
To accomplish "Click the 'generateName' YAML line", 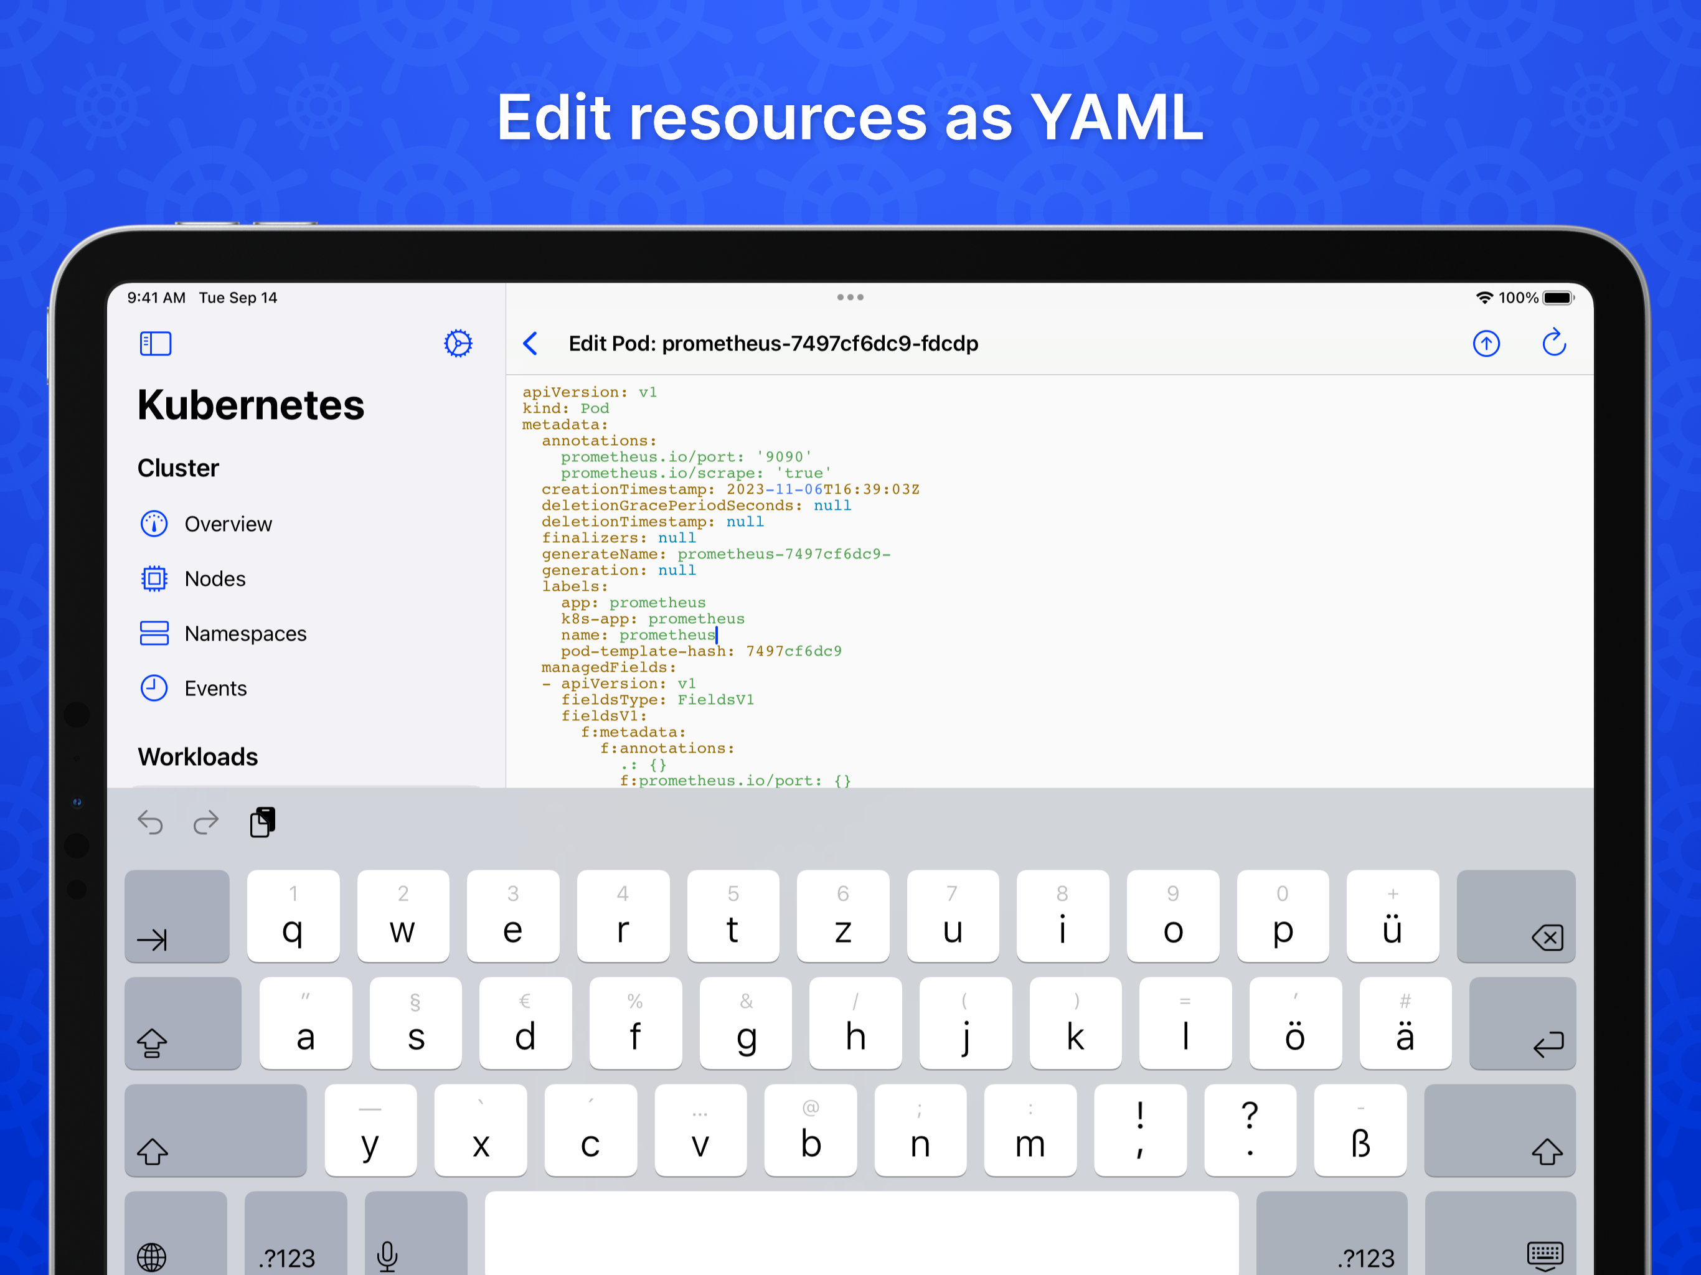I will pyautogui.click(x=716, y=553).
